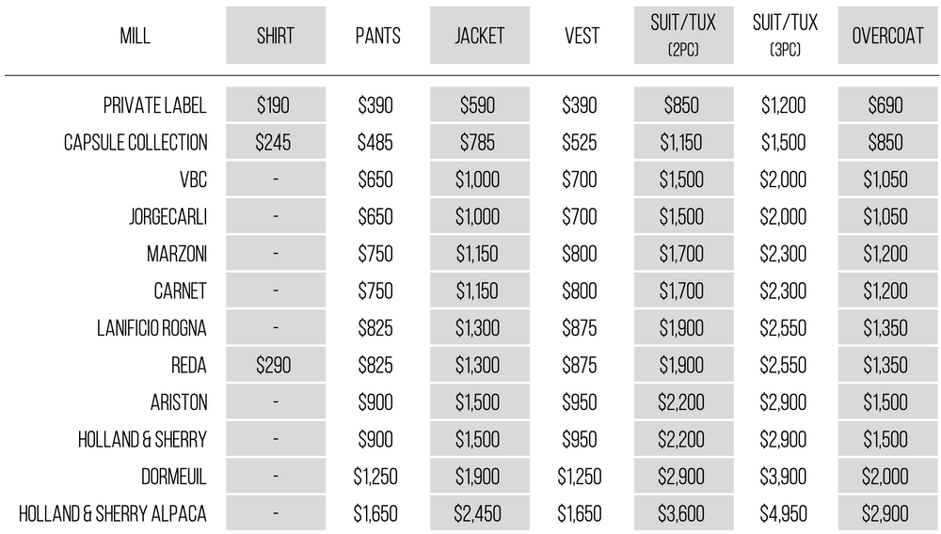
Task: Click the $190 Private Label shirt price
Action: tap(275, 105)
